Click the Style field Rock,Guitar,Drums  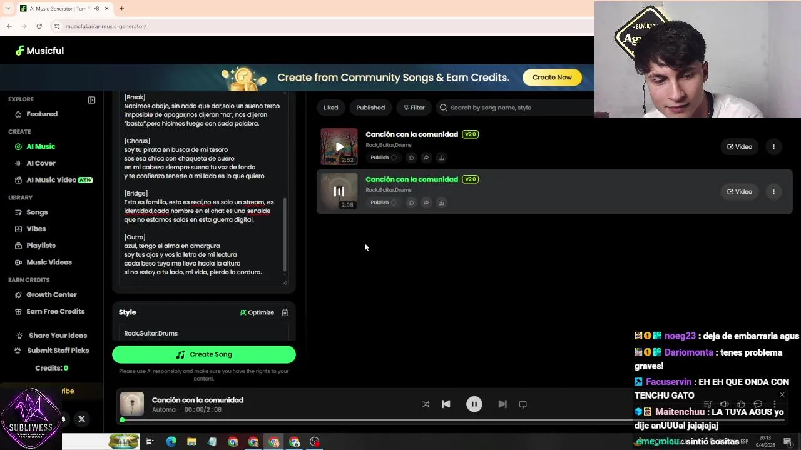click(x=203, y=333)
